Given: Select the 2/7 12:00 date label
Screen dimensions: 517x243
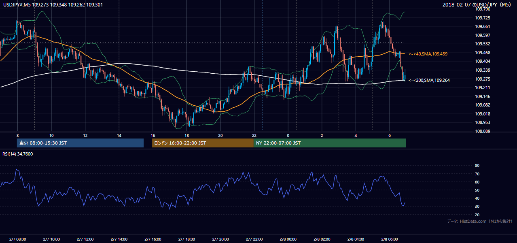Looking at the screenshot, I should click(85, 239).
